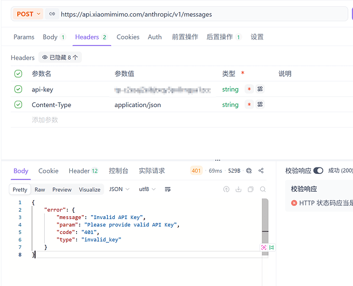Switch to the Params tab
This screenshot has height=286, width=353.
coord(24,37)
